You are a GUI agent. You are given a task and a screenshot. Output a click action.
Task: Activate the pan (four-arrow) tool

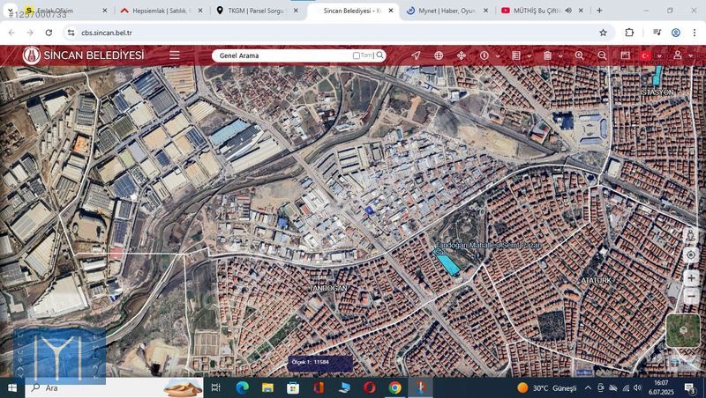coord(461,55)
